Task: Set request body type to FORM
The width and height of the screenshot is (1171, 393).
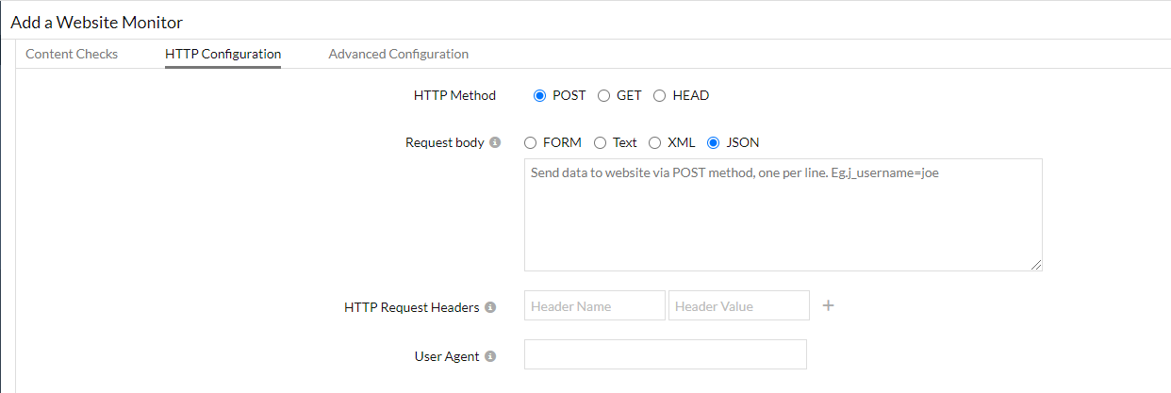Action: click(x=531, y=143)
